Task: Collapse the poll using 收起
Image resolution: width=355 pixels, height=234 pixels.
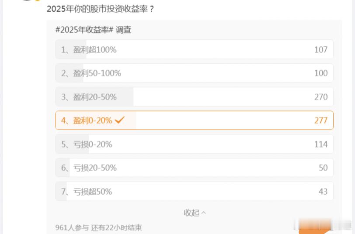Action: 191,213
